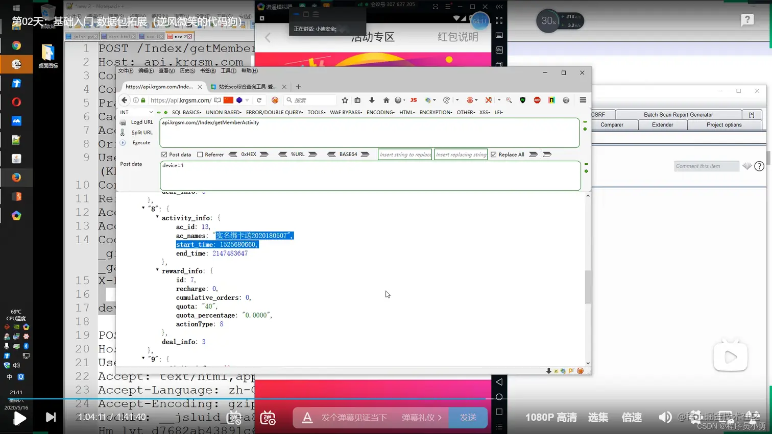The width and height of the screenshot is (772, 434).
Task: Click the JS toggle toolbar icon
Action: (x=414, y=100)
